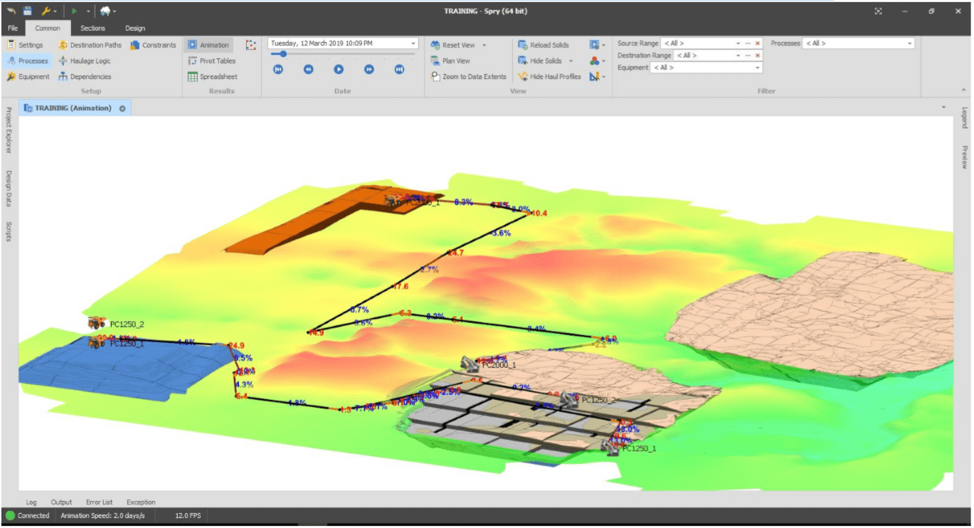This screenshot has height=528, width=974.
Task: Switch to the Sections ribbon tab
Action: point(92,28)
